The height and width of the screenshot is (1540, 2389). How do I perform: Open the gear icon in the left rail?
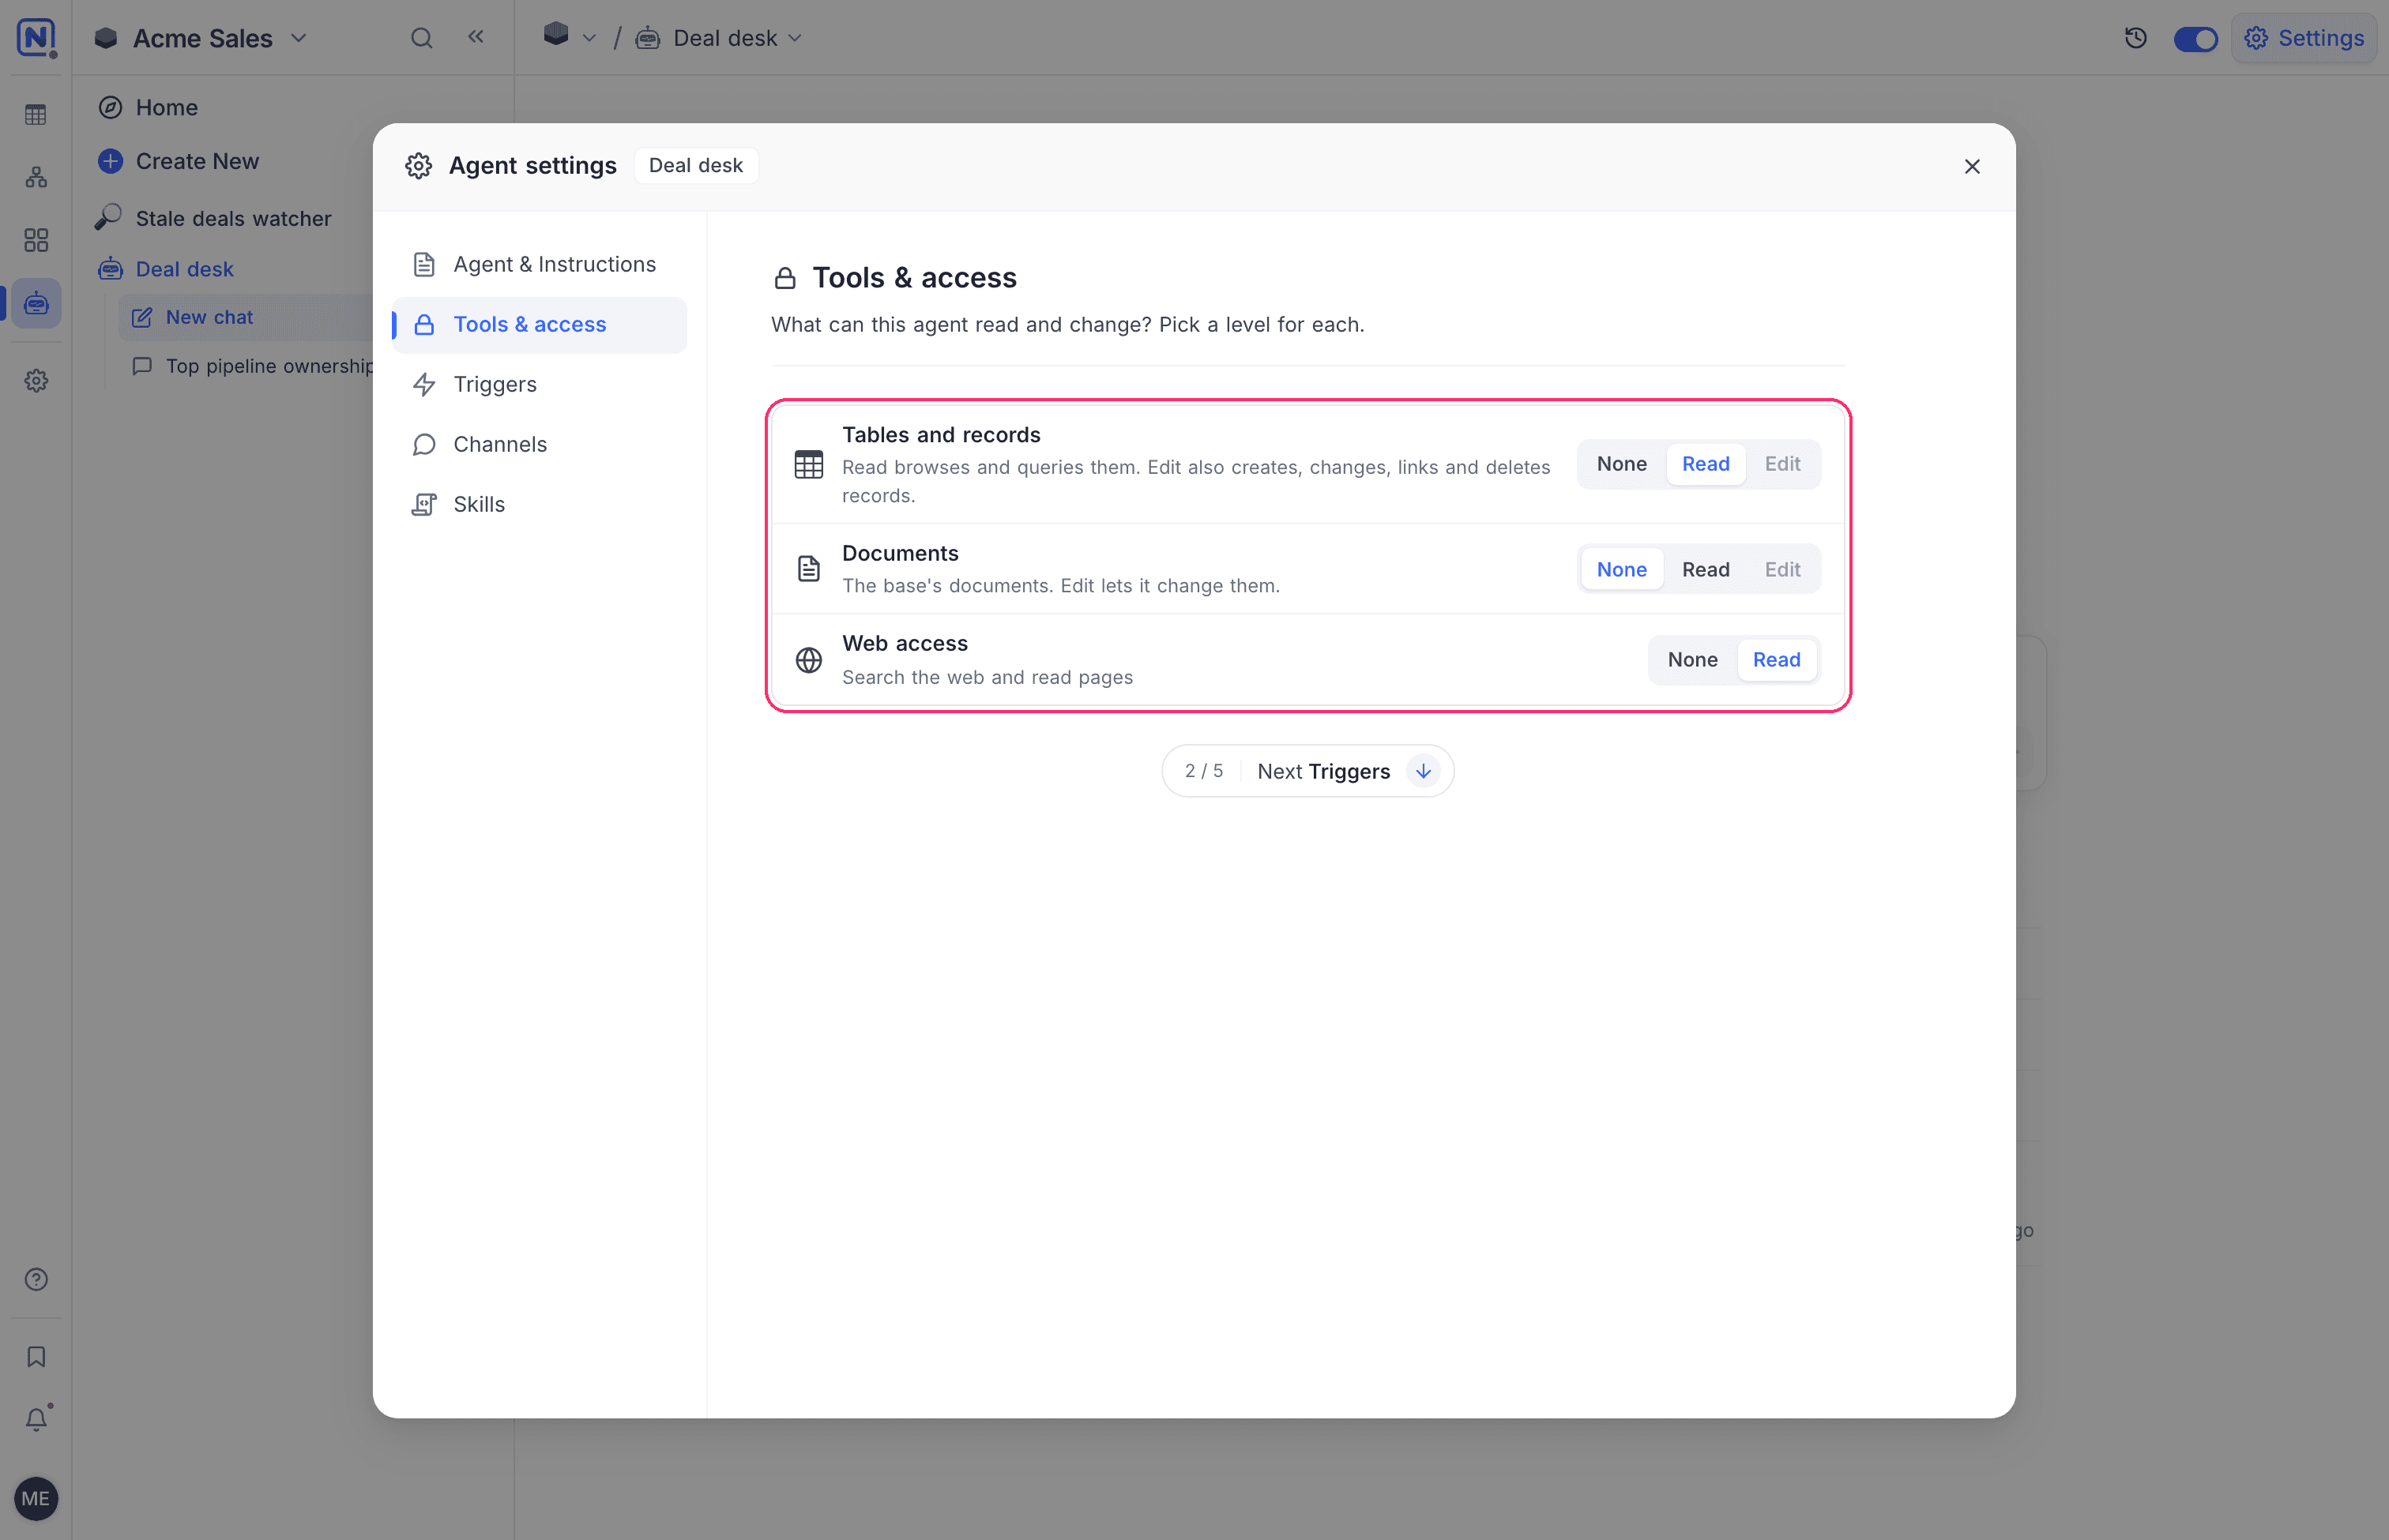36,381
